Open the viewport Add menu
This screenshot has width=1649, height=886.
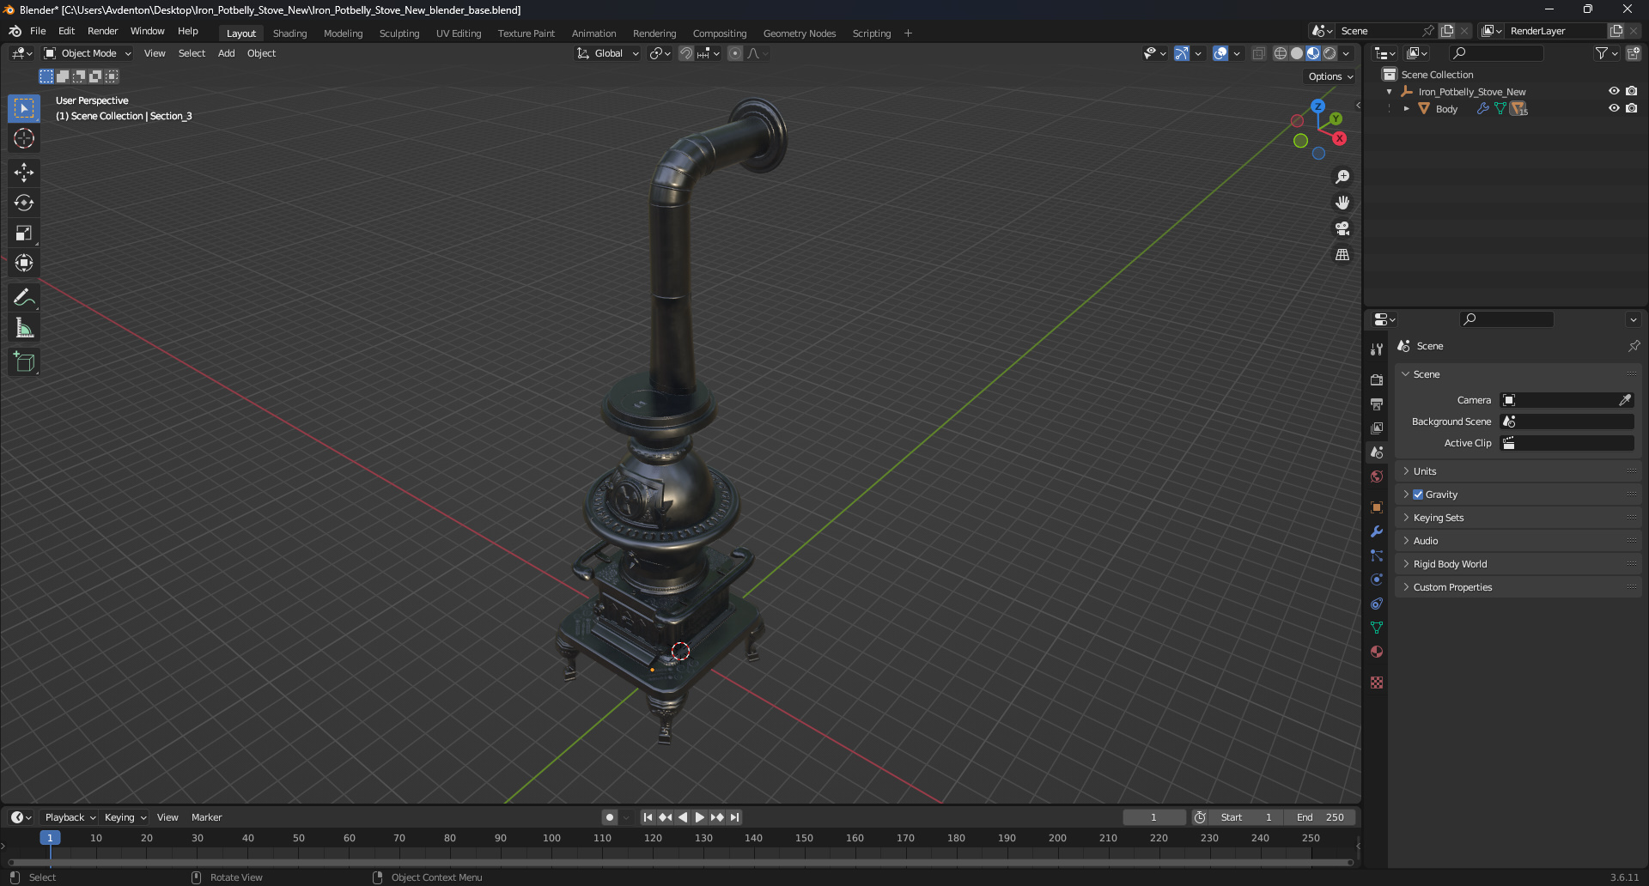(x=226, y=53)
